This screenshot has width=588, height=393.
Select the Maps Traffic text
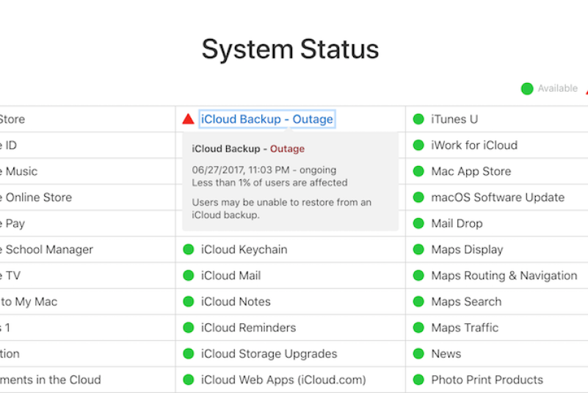click(465, 328)
